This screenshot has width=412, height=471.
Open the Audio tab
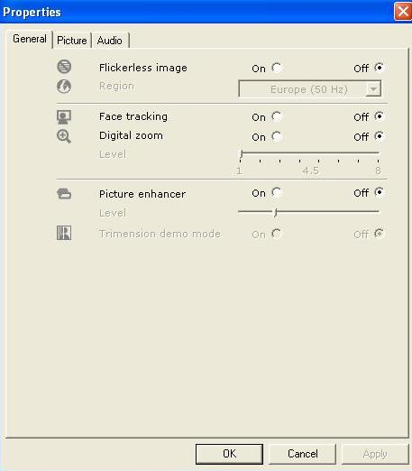pyautogui.click(x=110, y=41)
